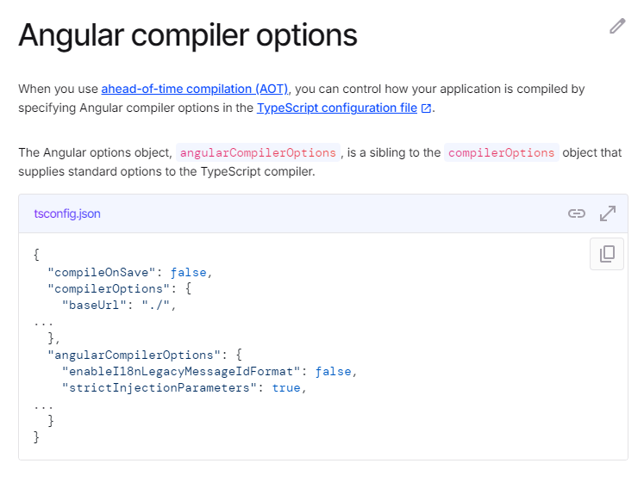
Task: Click the "./" string value in code
Action: 156,306
